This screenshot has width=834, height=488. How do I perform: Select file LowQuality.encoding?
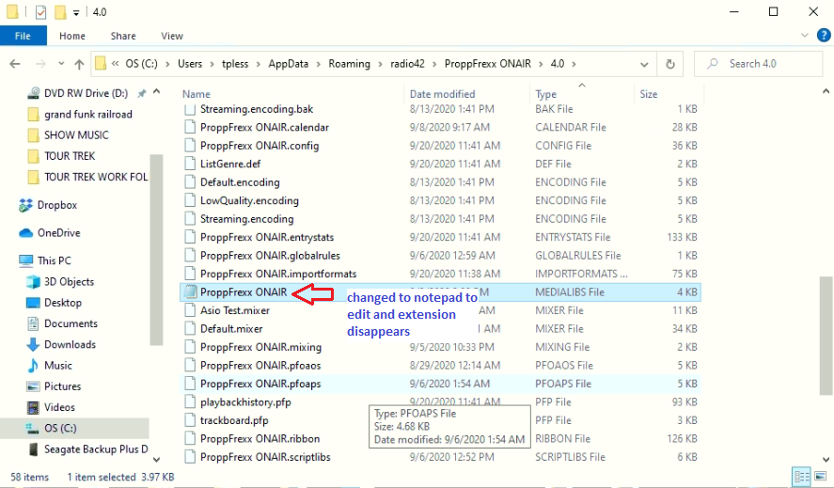[x=249, y=200]
